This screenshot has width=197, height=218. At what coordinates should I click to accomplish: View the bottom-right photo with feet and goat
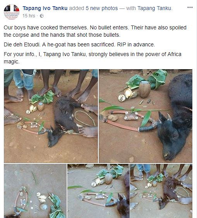[x=161, y=191]
